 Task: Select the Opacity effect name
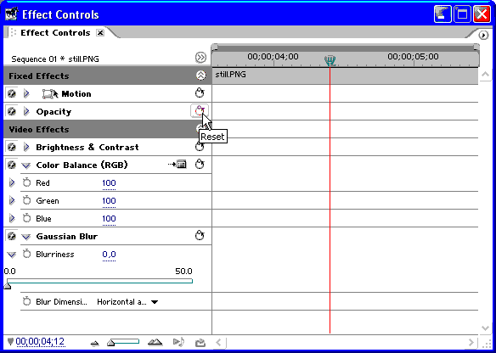click(x=54, y=112)
